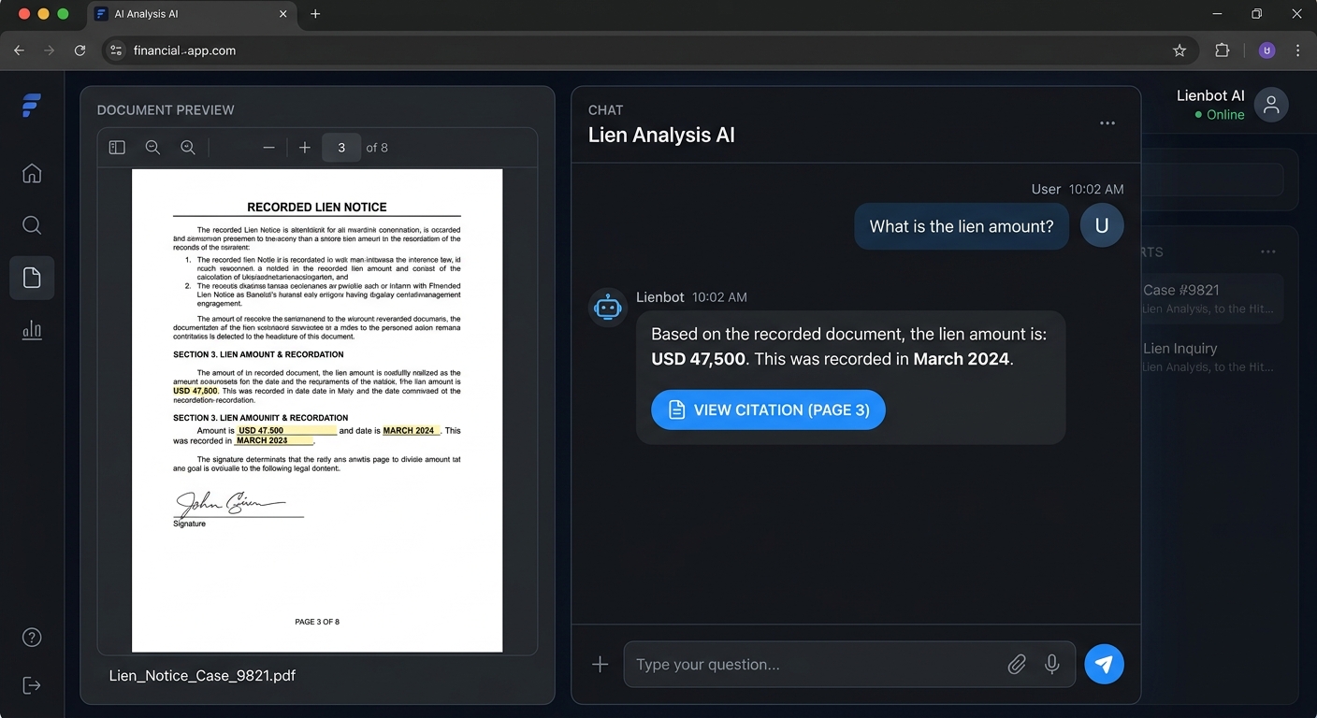This screenshot has height=718, width=1317.
Task: Open Home from the left sidebar
Action: pos(31,173)
